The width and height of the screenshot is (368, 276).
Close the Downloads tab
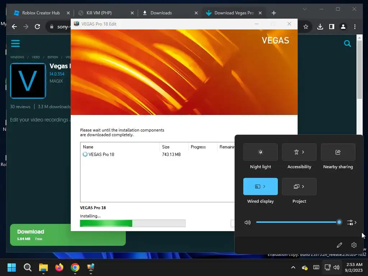click(x=196, y=13)
